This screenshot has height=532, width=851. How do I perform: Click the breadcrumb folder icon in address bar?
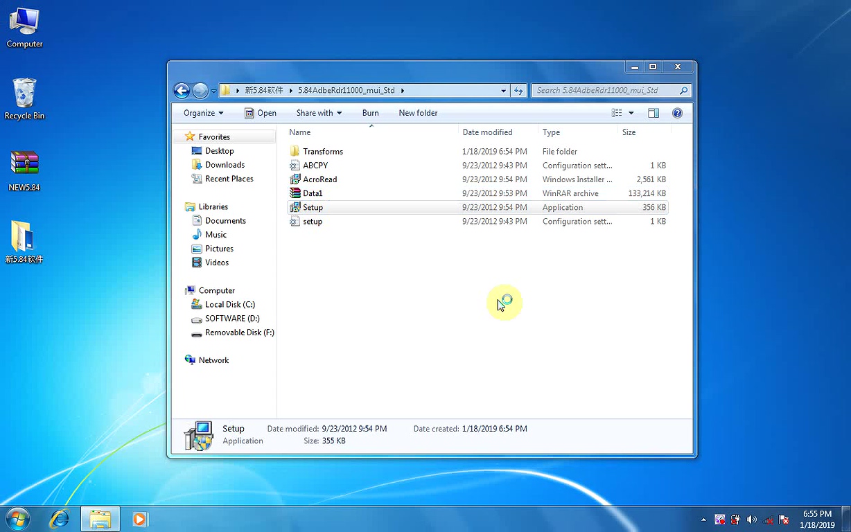pyautogui.click(x=225, y=90)
